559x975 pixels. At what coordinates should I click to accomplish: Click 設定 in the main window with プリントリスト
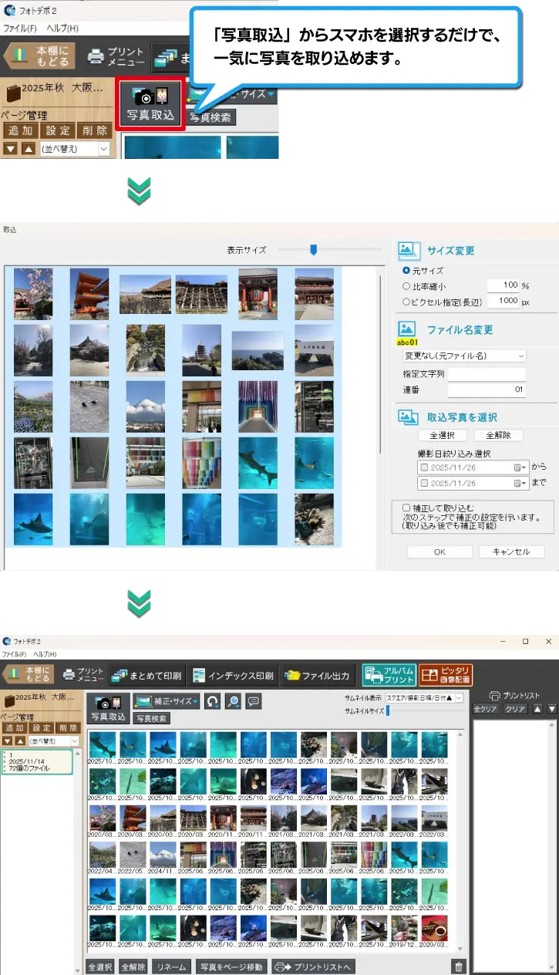(42, 727)
